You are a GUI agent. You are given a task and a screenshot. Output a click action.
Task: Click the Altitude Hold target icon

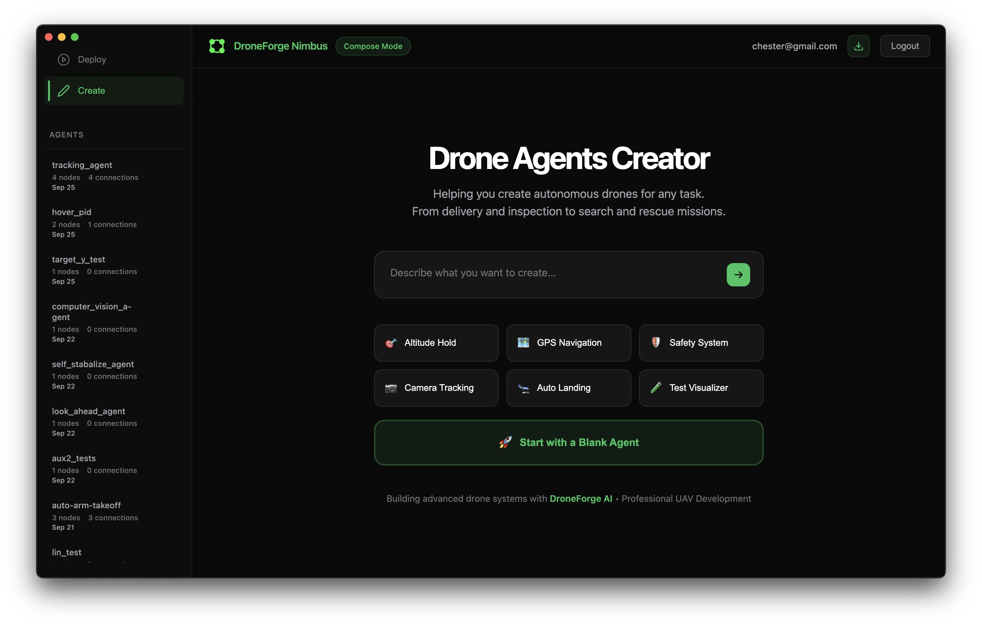click(391, 343)
